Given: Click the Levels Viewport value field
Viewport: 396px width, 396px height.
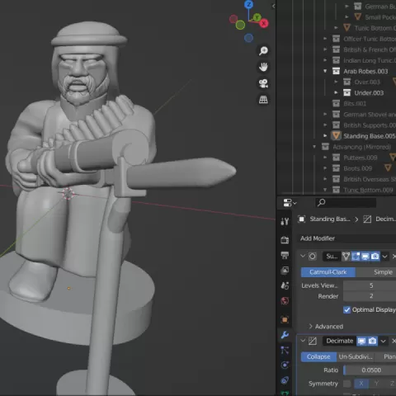Looking at the screenshot, I should click(x=370, y=285).
